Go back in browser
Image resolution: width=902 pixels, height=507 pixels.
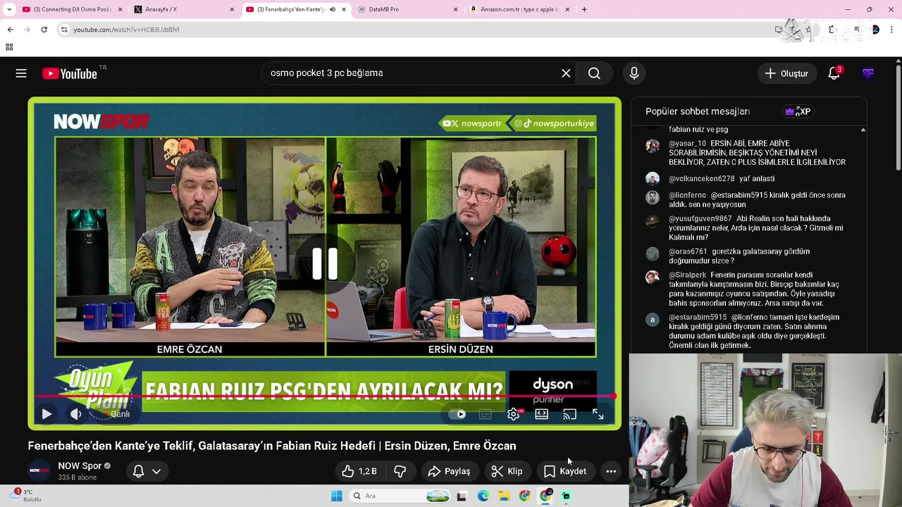click(x=10, y=30)
